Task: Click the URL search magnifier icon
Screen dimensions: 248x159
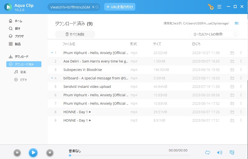Action: coord(97,7)
